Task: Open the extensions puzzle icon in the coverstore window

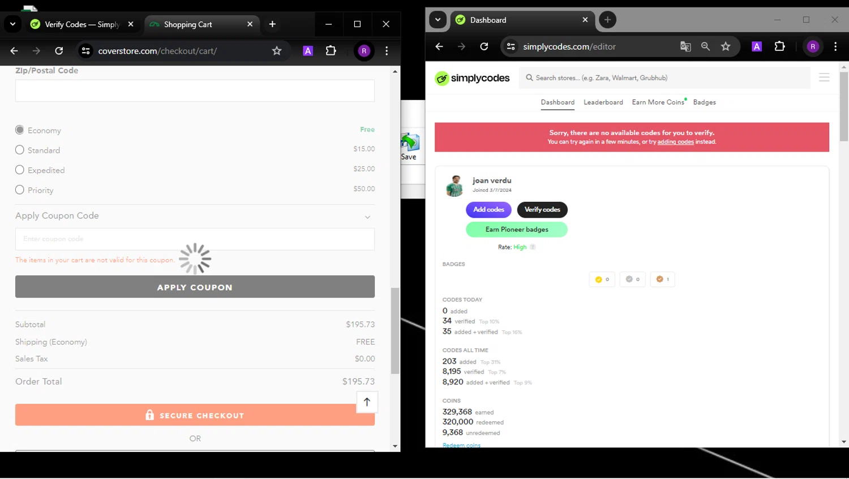Action: (331, 51)
